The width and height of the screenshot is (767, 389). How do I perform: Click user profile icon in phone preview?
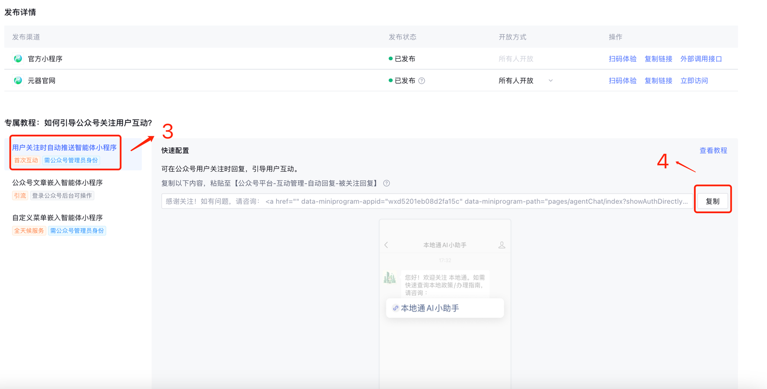pyautogui.click(x=501, y=245)
